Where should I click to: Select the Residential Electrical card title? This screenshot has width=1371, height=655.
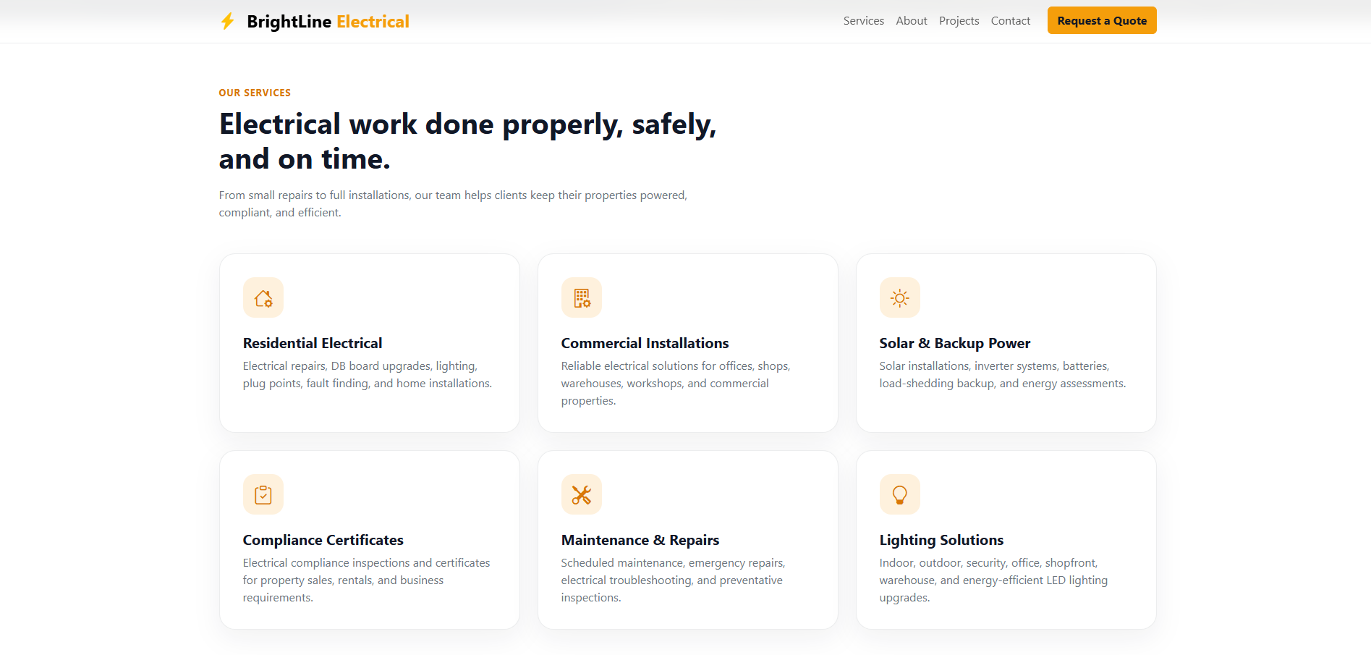coord(313,343)
